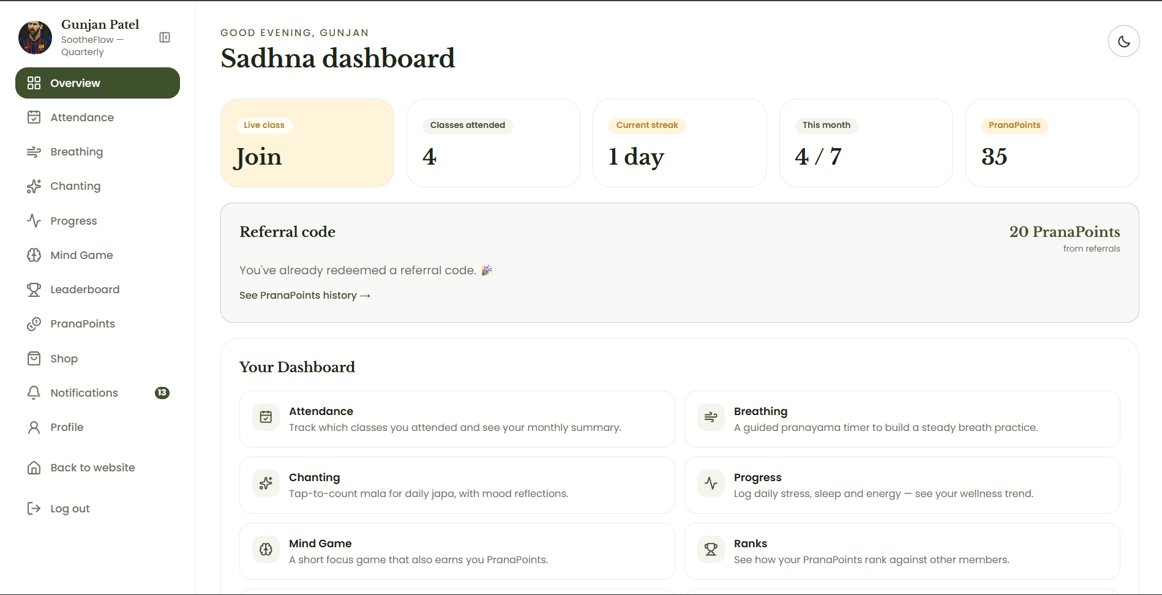This screenshot has height=595, width=1162.
Task: Click the Current streak stat card
Action: (x=680, y=143)
